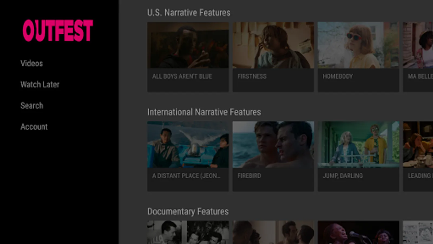This screenshot has height=244, width=433.
Task: Open the second Documentary Features thumbnail
Action: (x=273, y=232)
